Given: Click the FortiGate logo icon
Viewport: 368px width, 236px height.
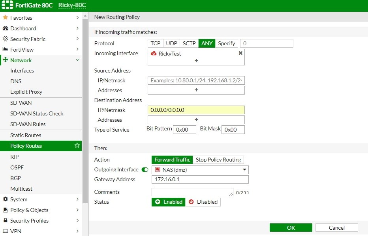Looking at the screenshot, I should coord(7,5).
